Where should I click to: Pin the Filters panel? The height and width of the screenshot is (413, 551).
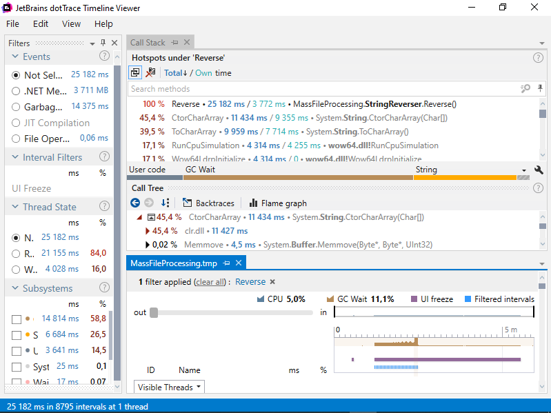click(x=103, y=43)
